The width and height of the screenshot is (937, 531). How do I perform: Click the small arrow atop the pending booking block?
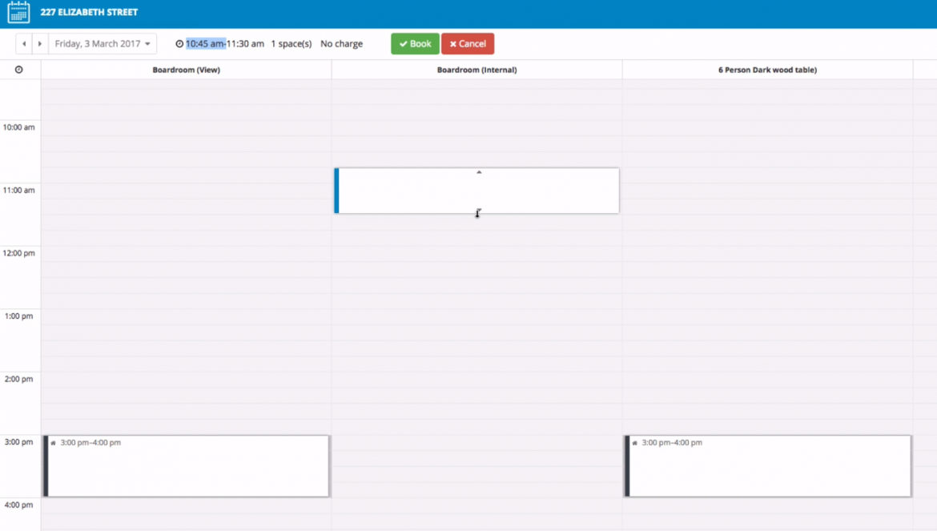[478, 171]
